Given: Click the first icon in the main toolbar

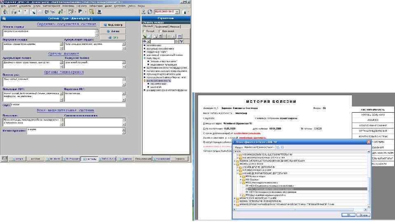Looking at the screenshot, I should pyautogui.click(x=5, y=12).
